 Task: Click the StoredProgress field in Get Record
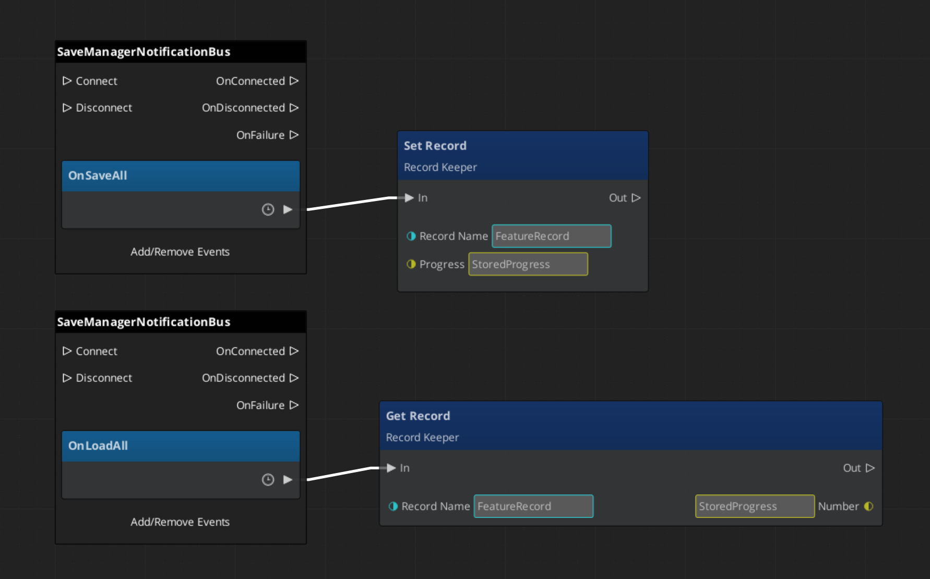coord(754,506)
